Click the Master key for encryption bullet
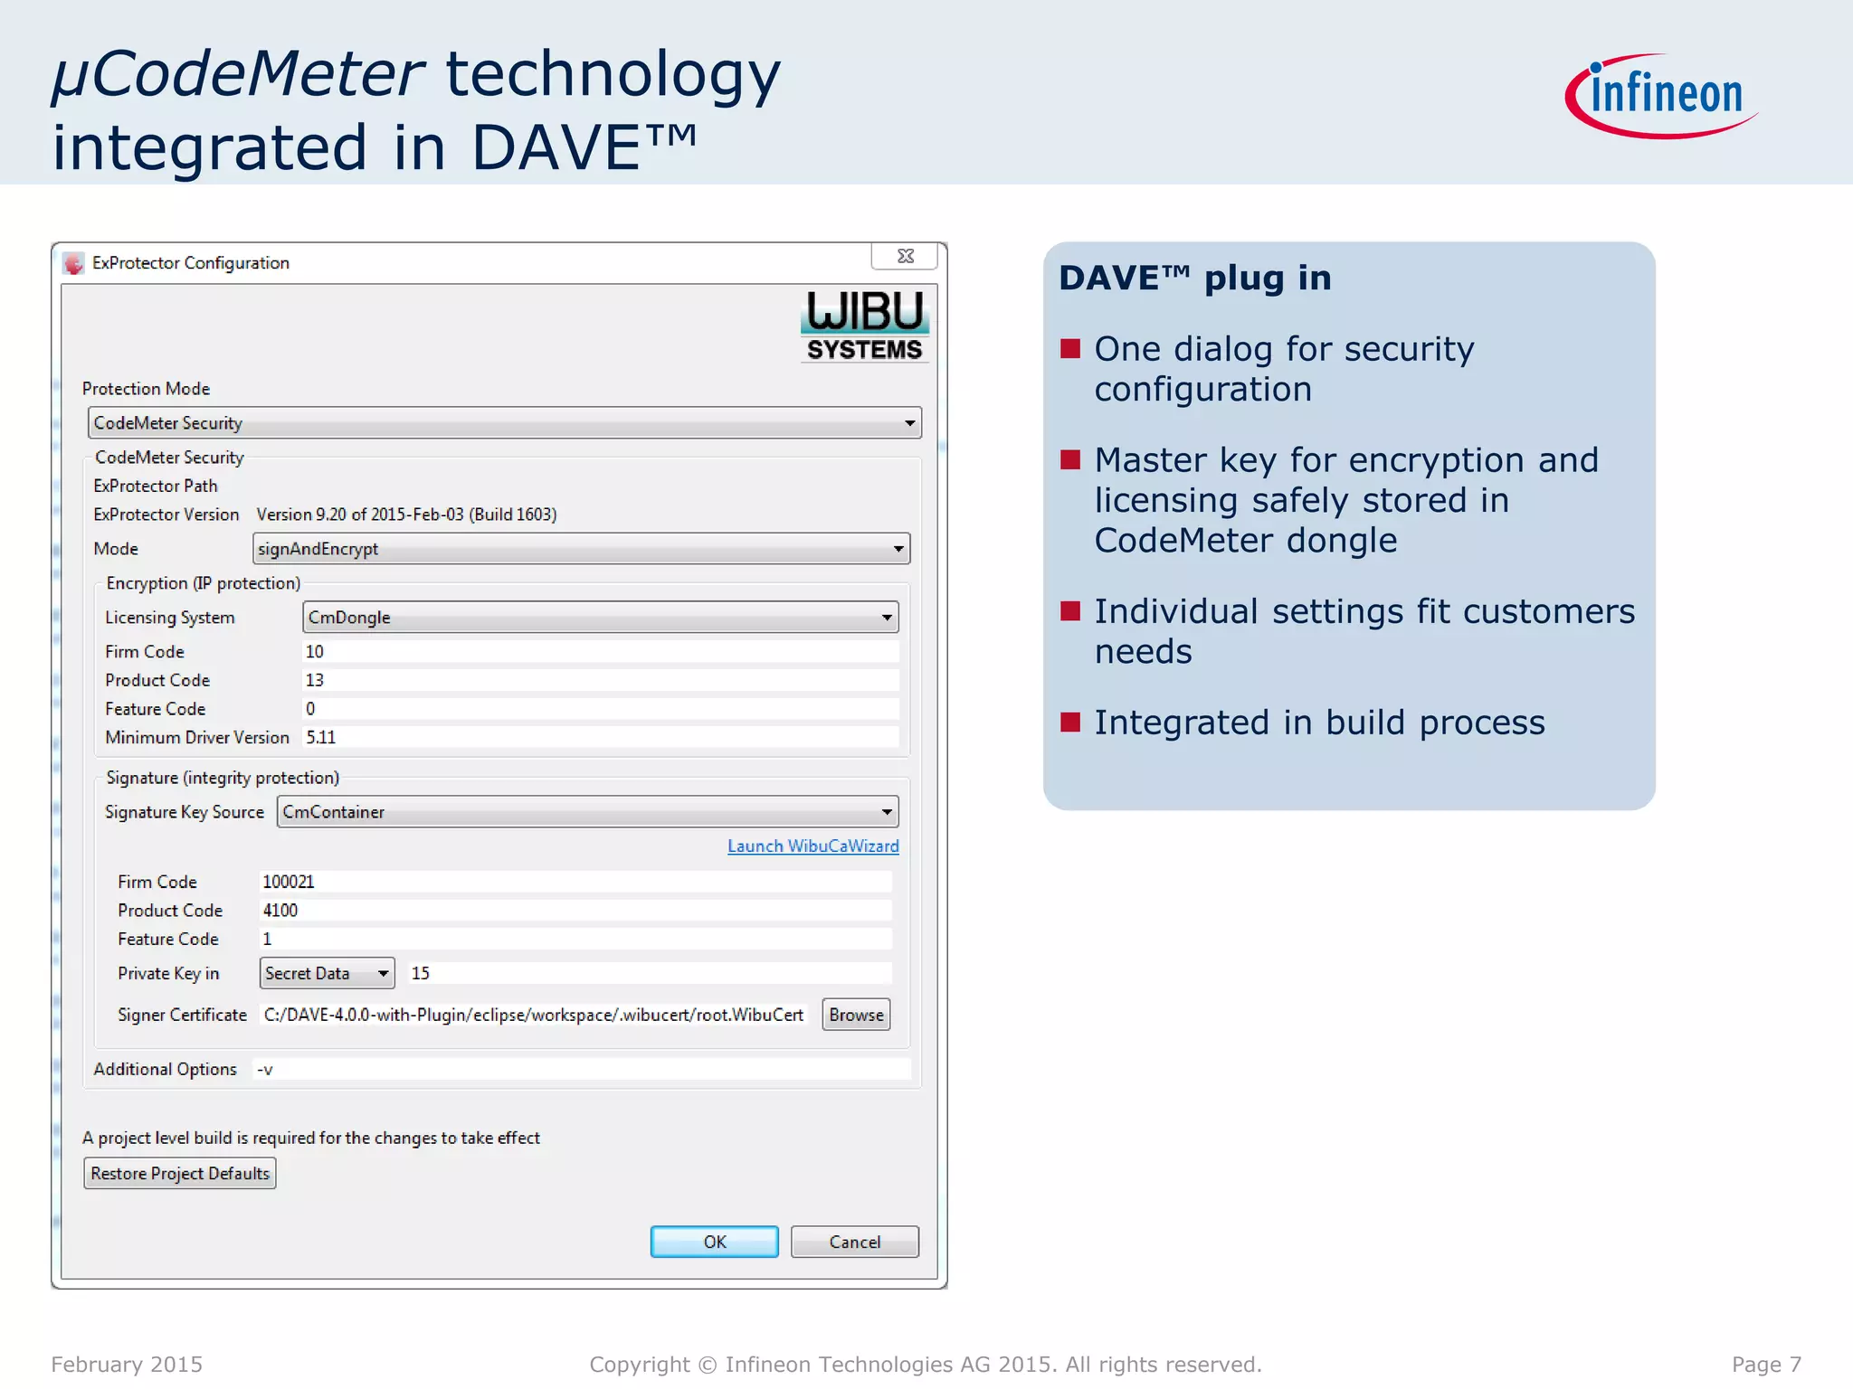The width and height of the screenshot is (1853, 1389). 1346,500
